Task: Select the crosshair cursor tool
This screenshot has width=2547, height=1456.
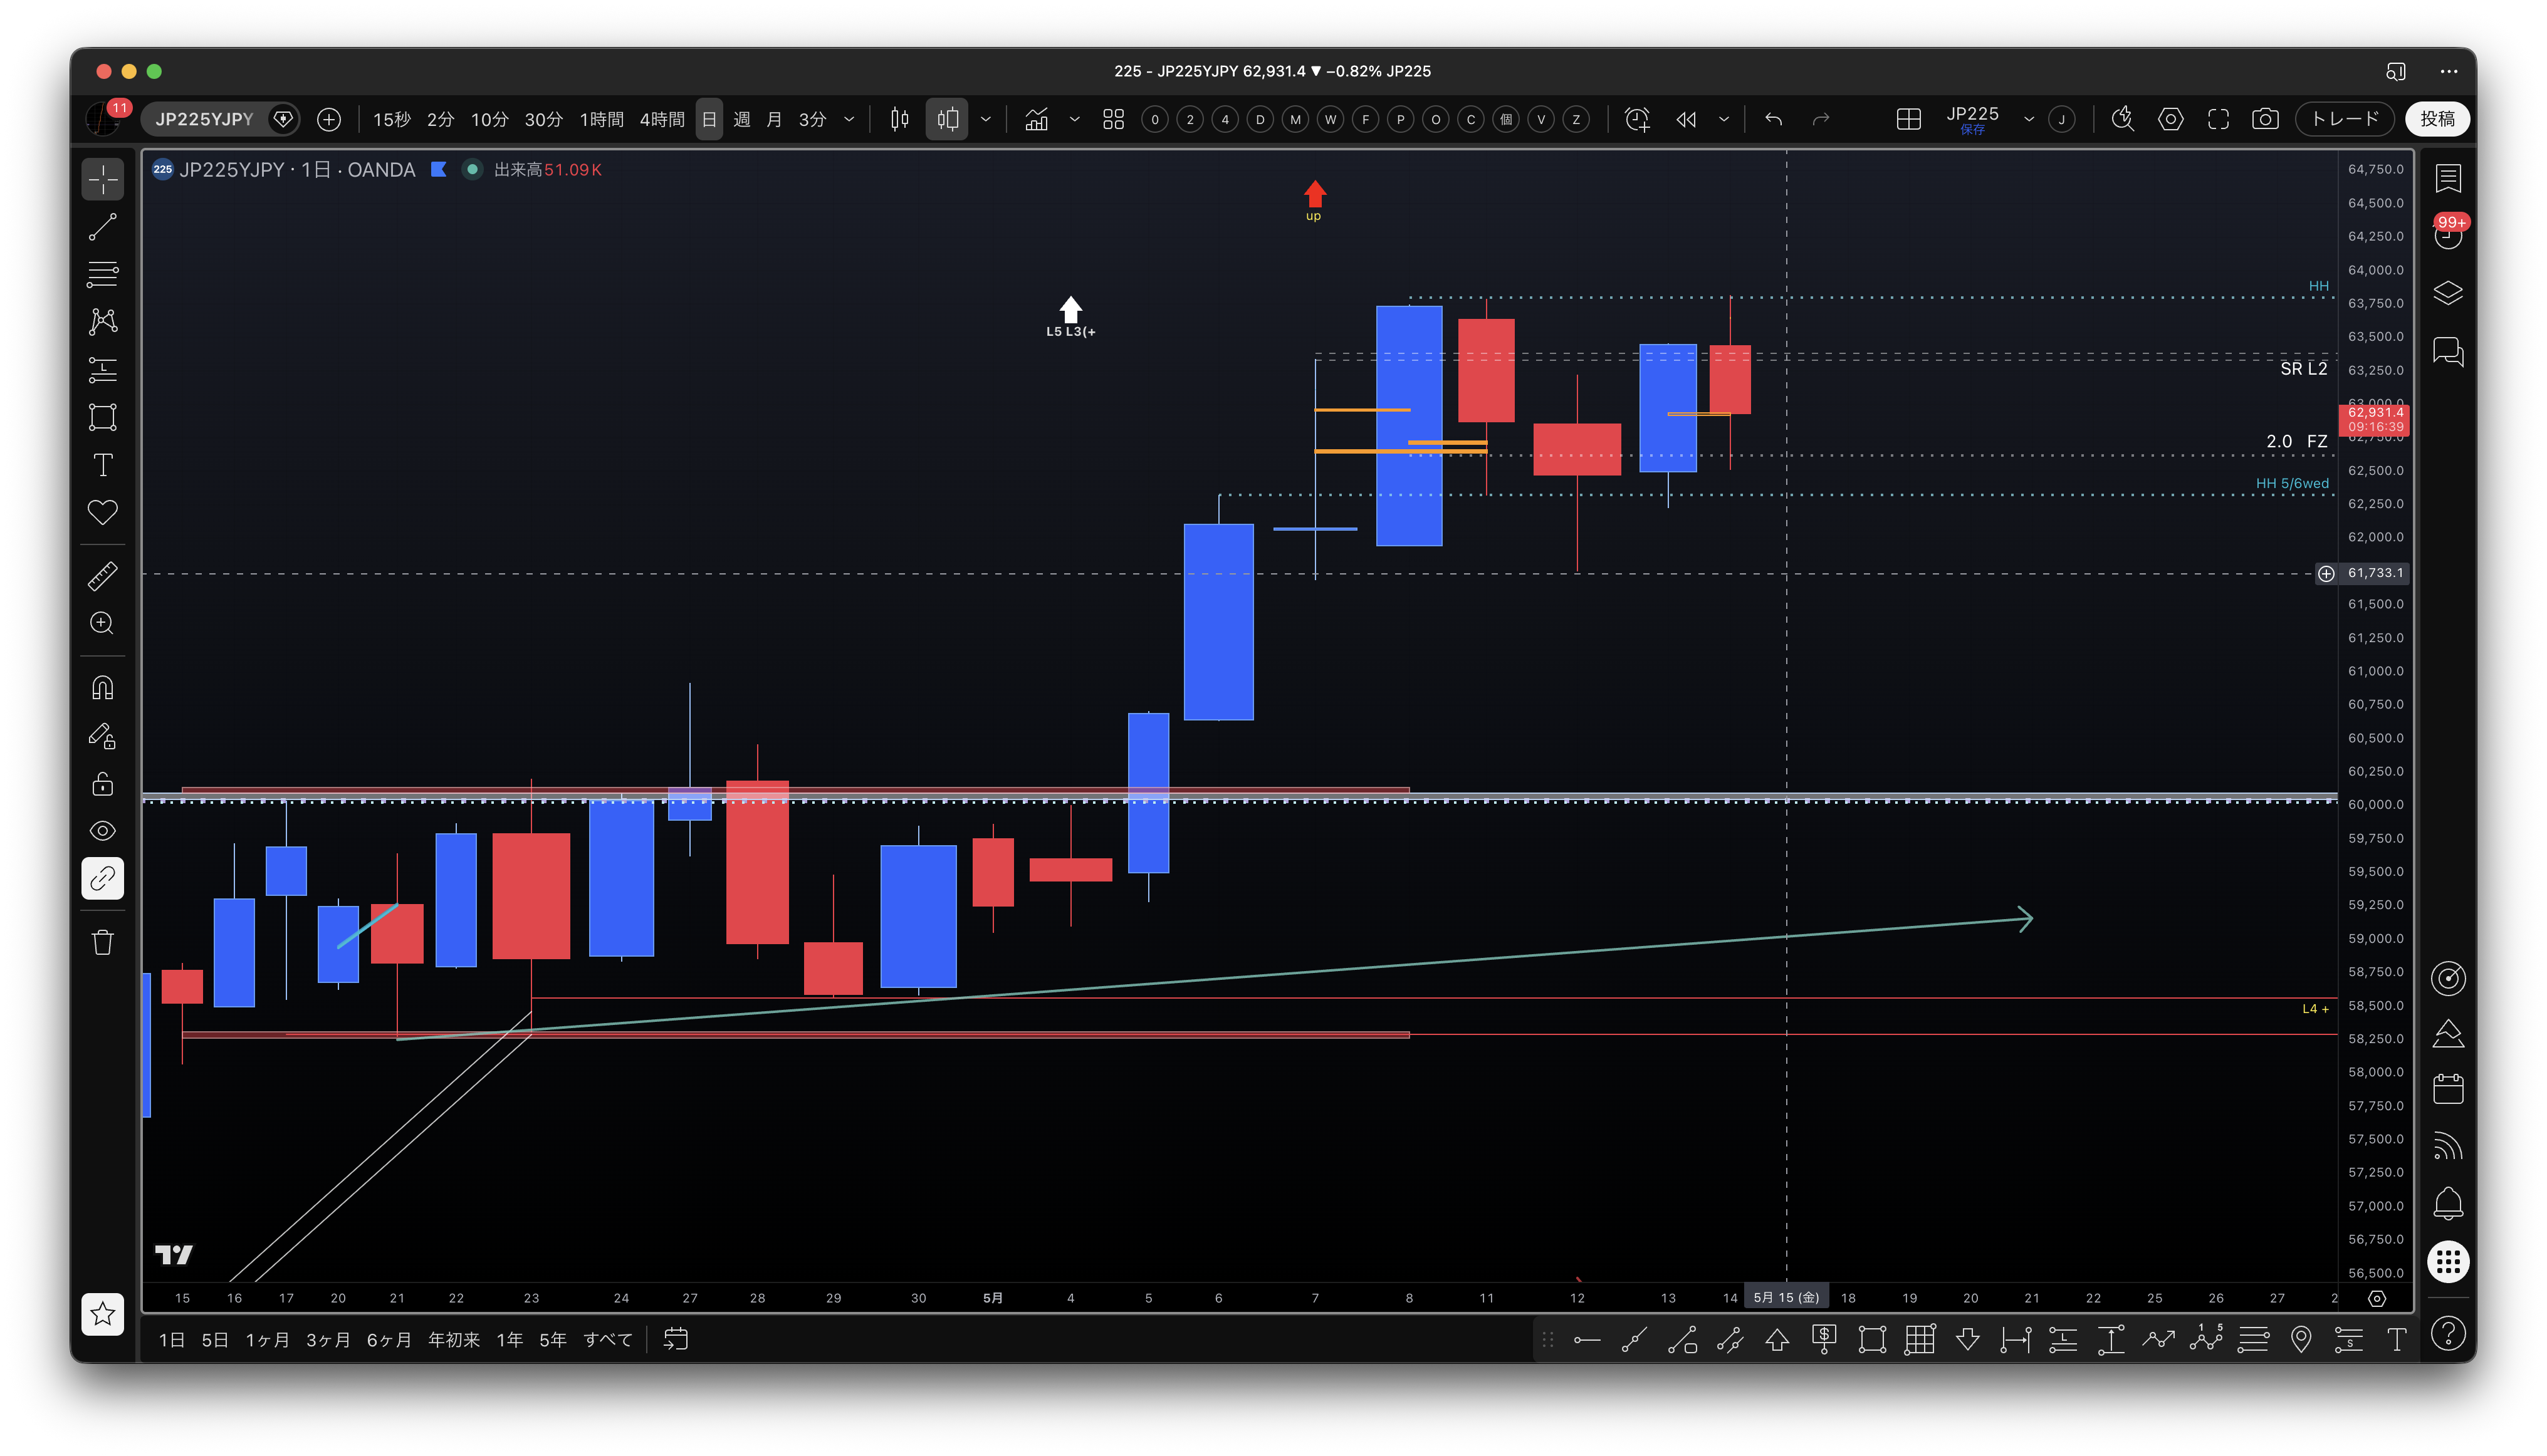Action: tap(102, 180)
